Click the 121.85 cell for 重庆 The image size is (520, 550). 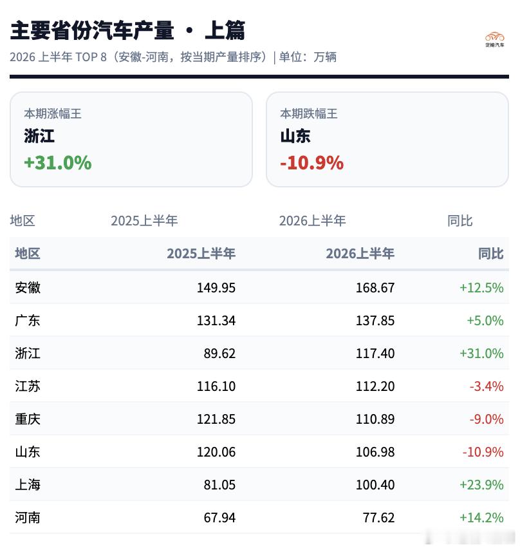pyautogui.click(x=216, y=419)
